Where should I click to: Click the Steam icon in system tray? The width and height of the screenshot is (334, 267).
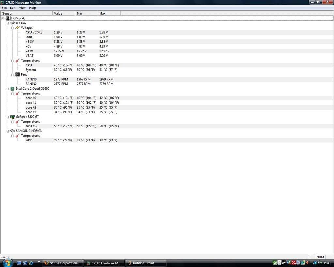284,263
